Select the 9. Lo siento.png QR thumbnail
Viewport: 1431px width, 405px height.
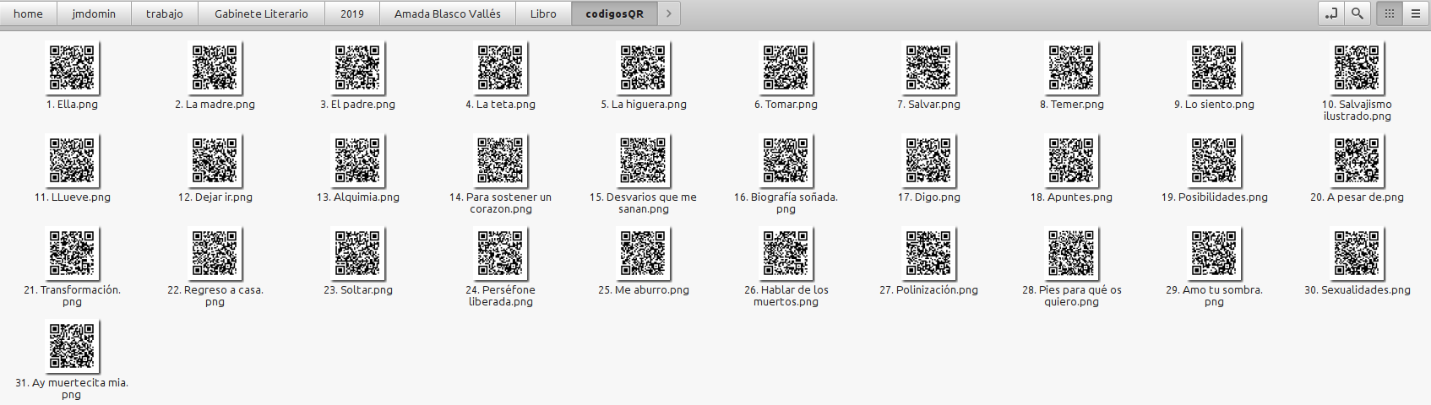[x=1214, y=67]
